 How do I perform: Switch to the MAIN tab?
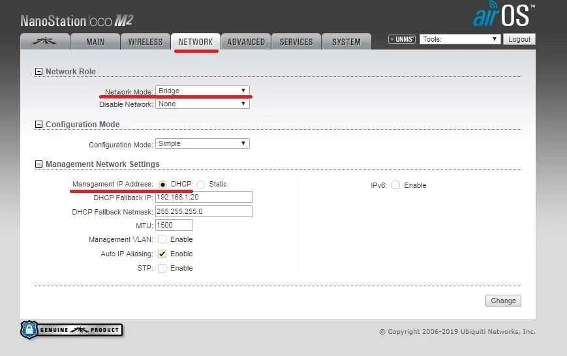tap(95, 42)
